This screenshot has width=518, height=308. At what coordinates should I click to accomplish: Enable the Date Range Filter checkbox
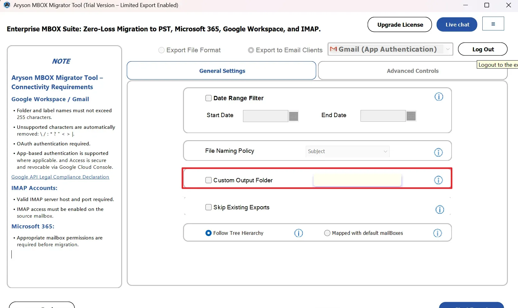tap(209, 98)
